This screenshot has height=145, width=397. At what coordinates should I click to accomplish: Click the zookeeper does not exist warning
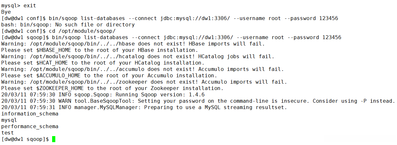click(142, 82)
